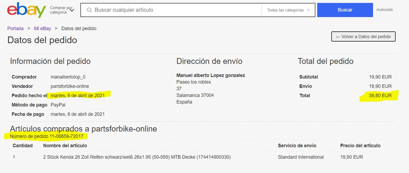Click the blue Buscar button
The width and height of the screenshot is (409, 173).
[345, 10]
